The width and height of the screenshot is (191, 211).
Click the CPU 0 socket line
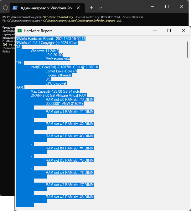pyautogui.click(x=56, y=83)
